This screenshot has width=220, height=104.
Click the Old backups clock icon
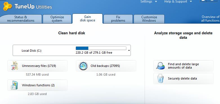click(83, 66)
